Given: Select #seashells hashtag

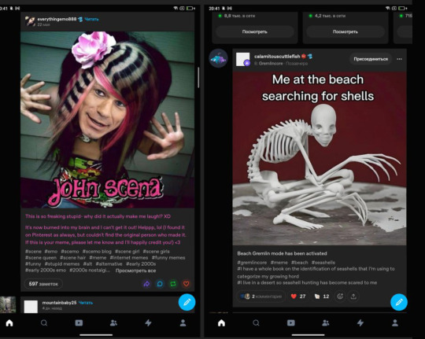Looking at the screenshot, I should 323,262.
